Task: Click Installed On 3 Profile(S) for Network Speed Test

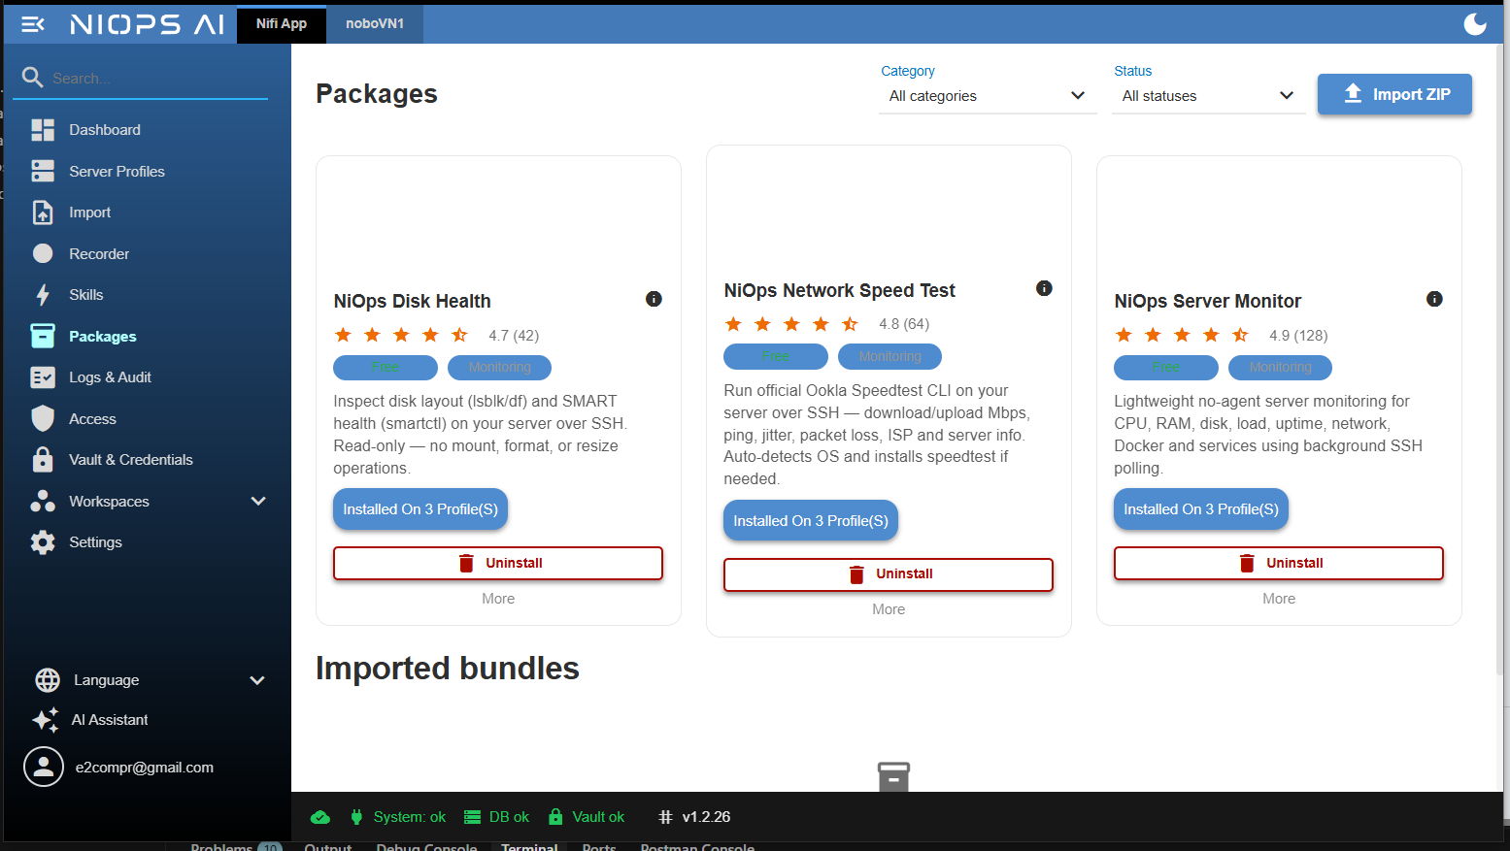Action: pyautogui.click(x=811, y=521)
